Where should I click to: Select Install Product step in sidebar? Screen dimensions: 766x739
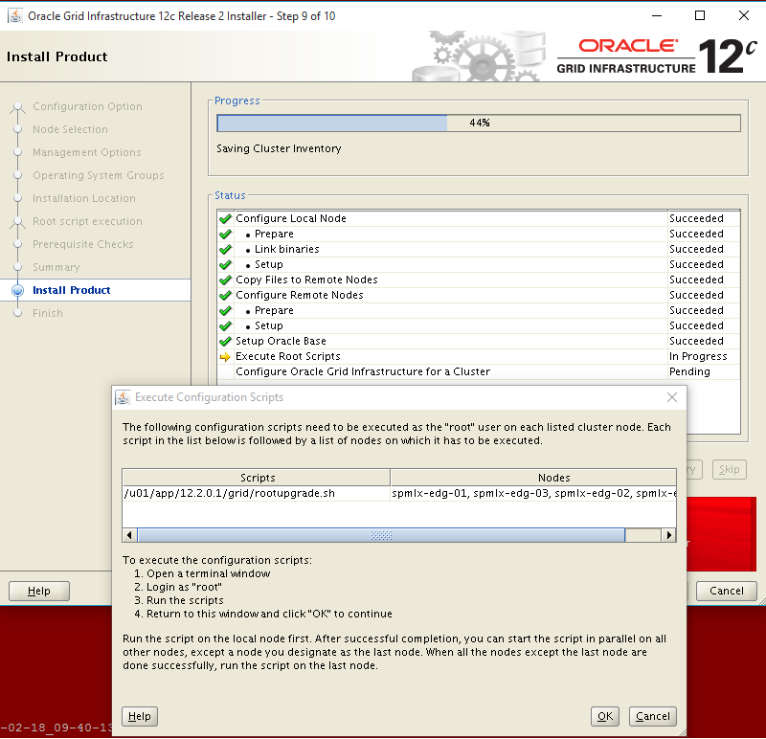pyautogui.click(x=71, y=290)
